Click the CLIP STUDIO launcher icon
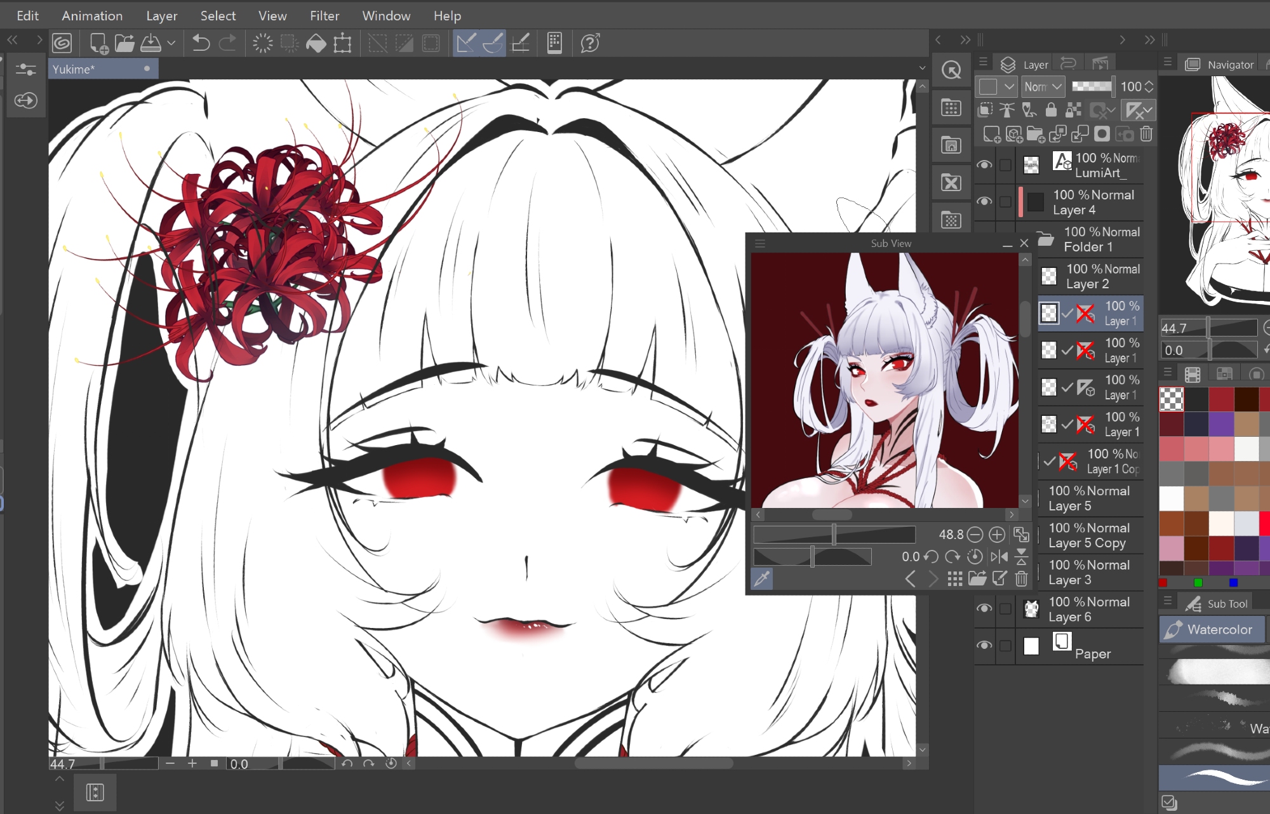Screen dimensions: 1270x814 [x=62, y=43]
